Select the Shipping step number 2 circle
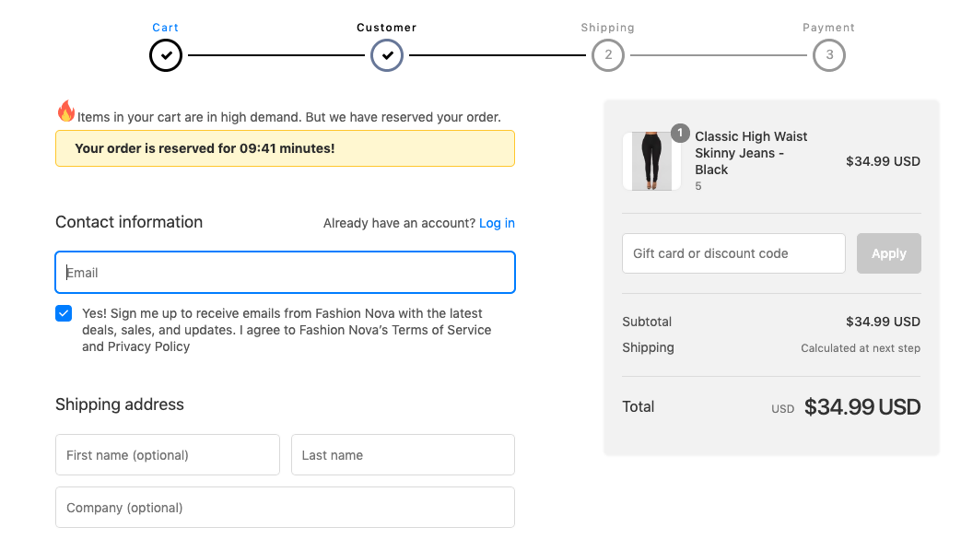Viewport: 961px width, 539px height. 608,55
